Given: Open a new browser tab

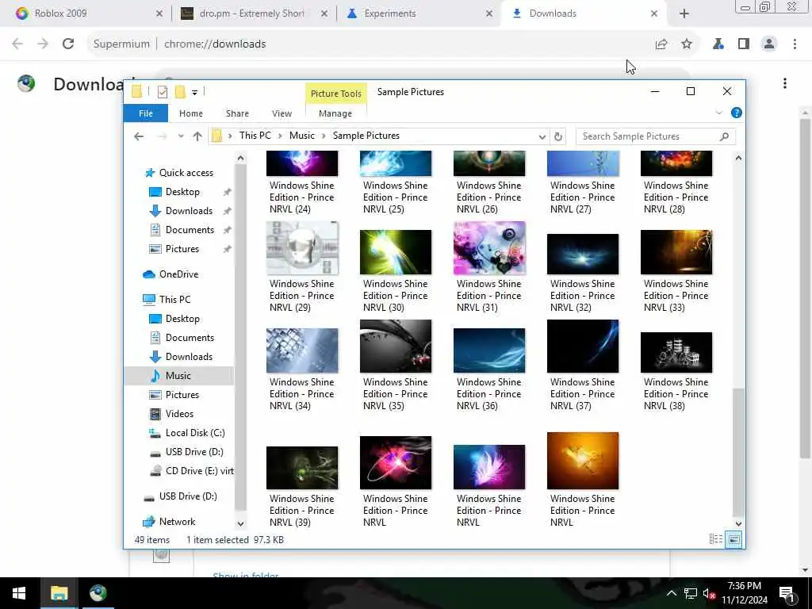Looking at the screenshot, I should [x=684, y=13].
